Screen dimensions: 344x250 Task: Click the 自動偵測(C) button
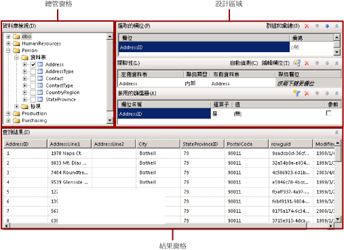(x=244, y=63)
